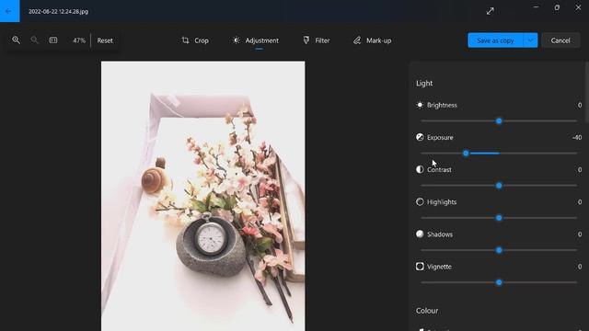Zoom out using the magnifier minus icon
This screenshot has height=331, width=589.
click(34, 40)
